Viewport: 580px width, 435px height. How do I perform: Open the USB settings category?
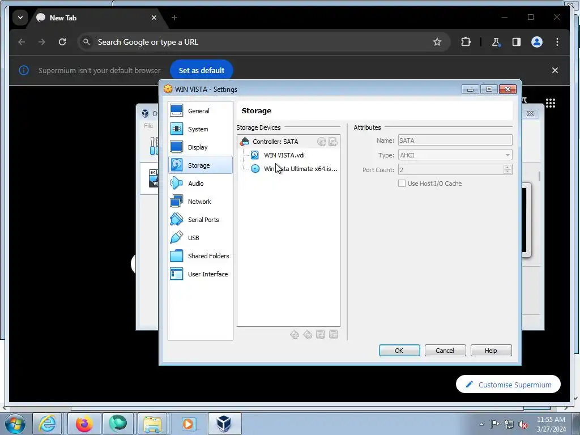[200, 237]
